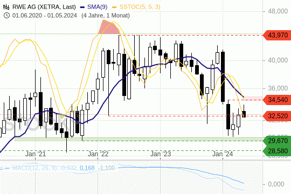Click the Jan '23 x-axis label
This screenshot has height=194, width=291.
tap(161, 154)
